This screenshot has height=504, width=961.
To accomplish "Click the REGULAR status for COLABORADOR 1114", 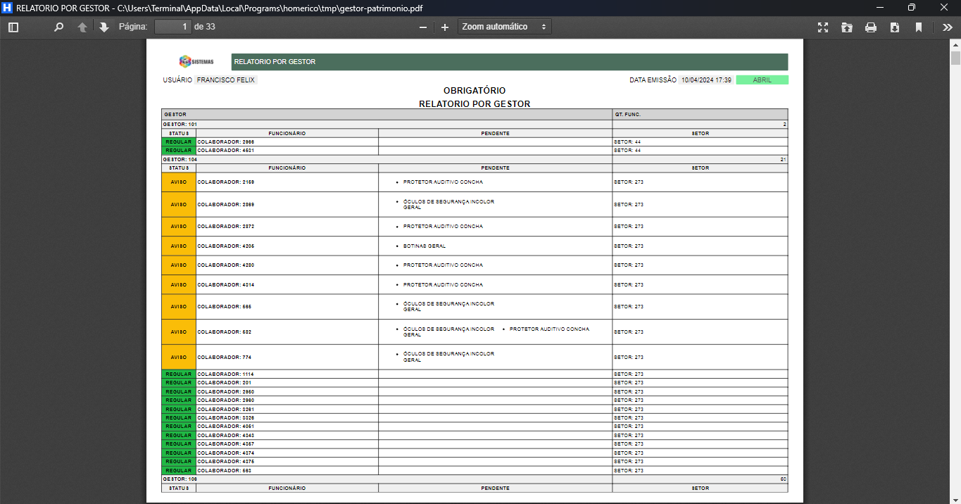I will (179, 374).
